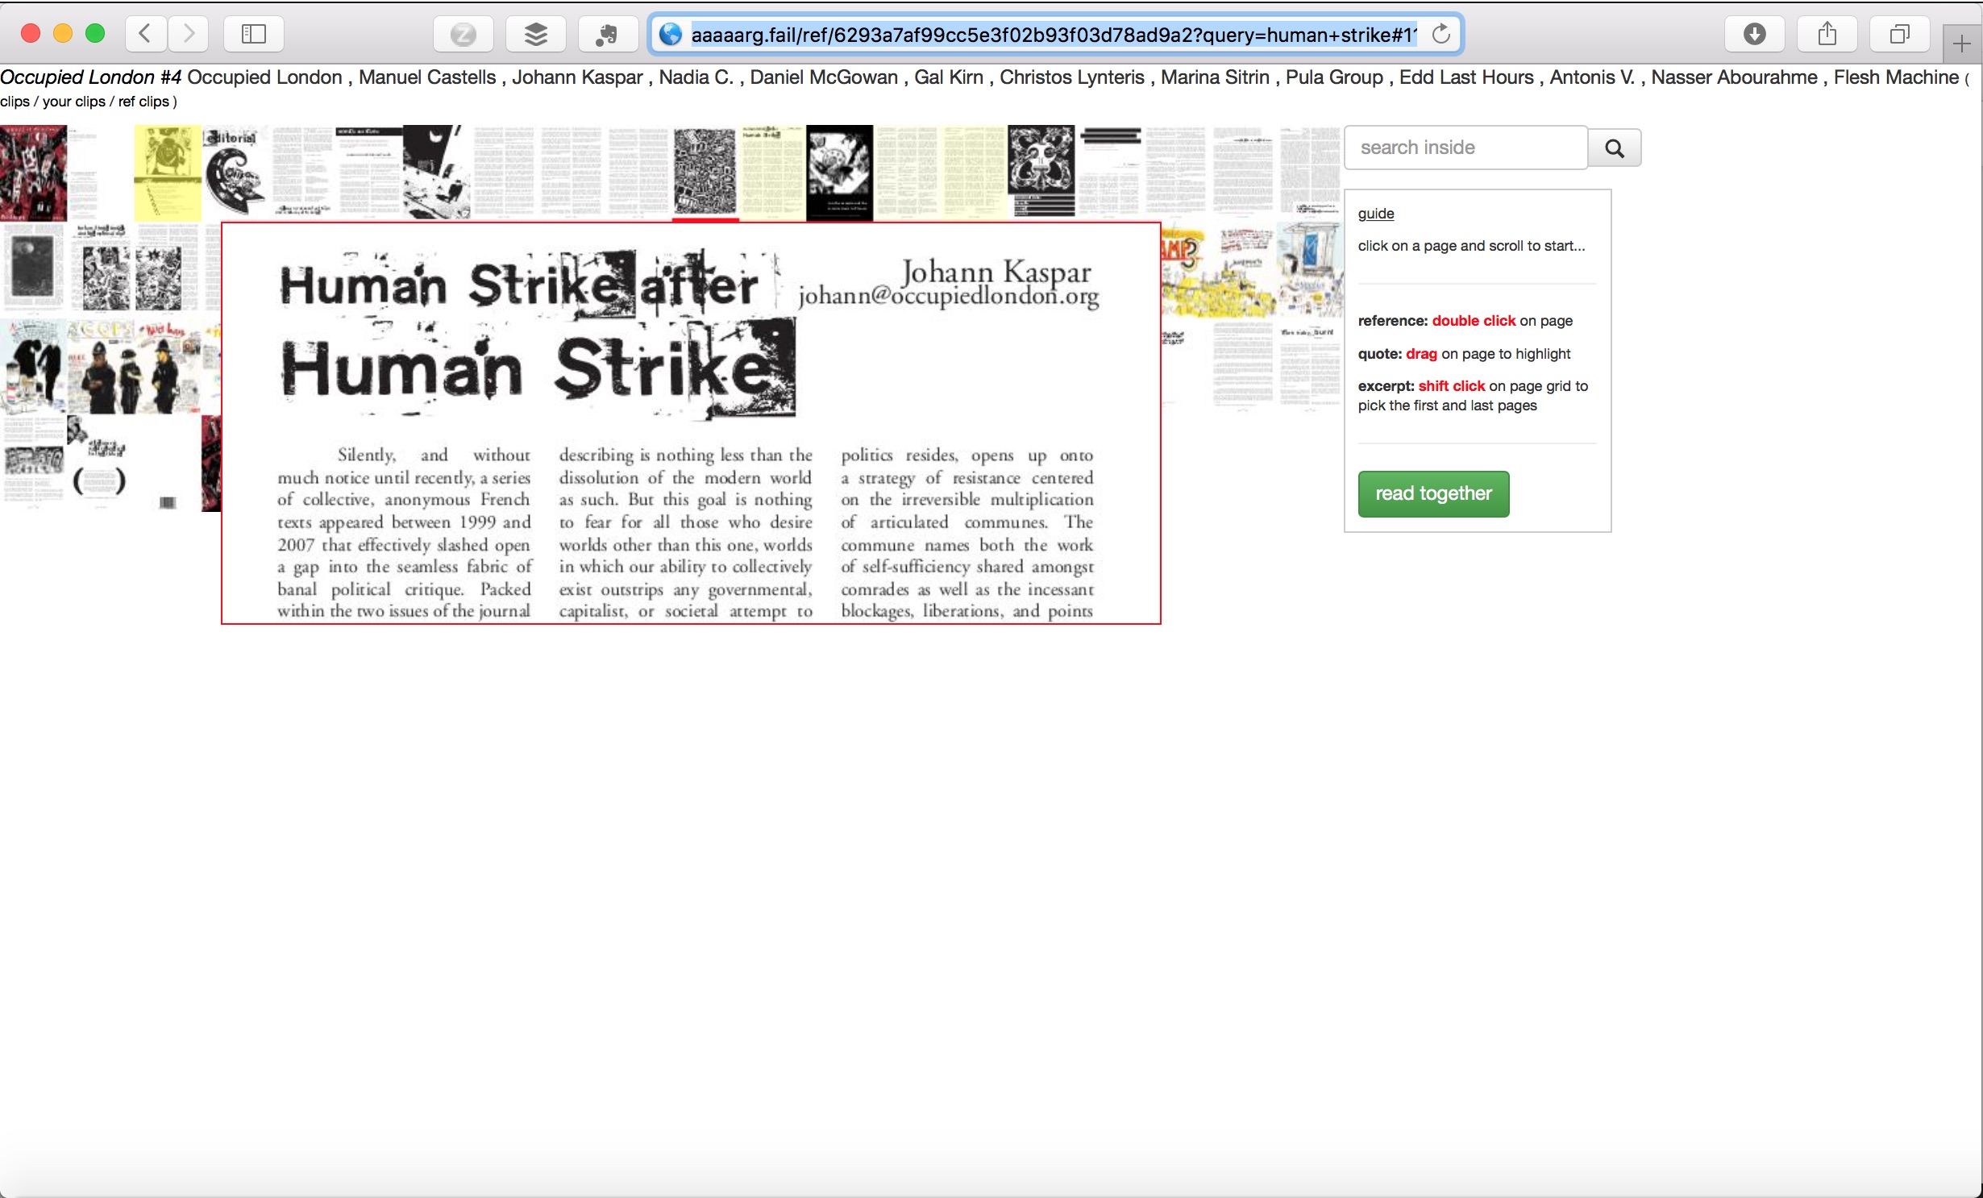This screenshot has height=1198, width=1983.
Task: Select the yellow page thumbnail in the grid
Action: (168, 171)
